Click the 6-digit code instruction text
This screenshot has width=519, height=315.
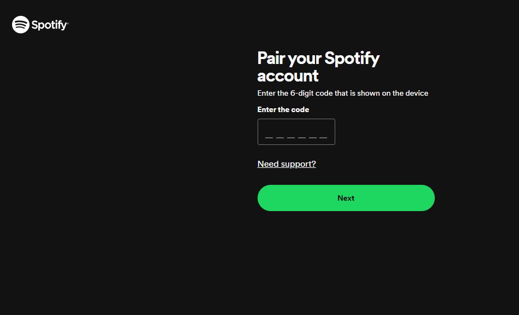pos(342,94)
